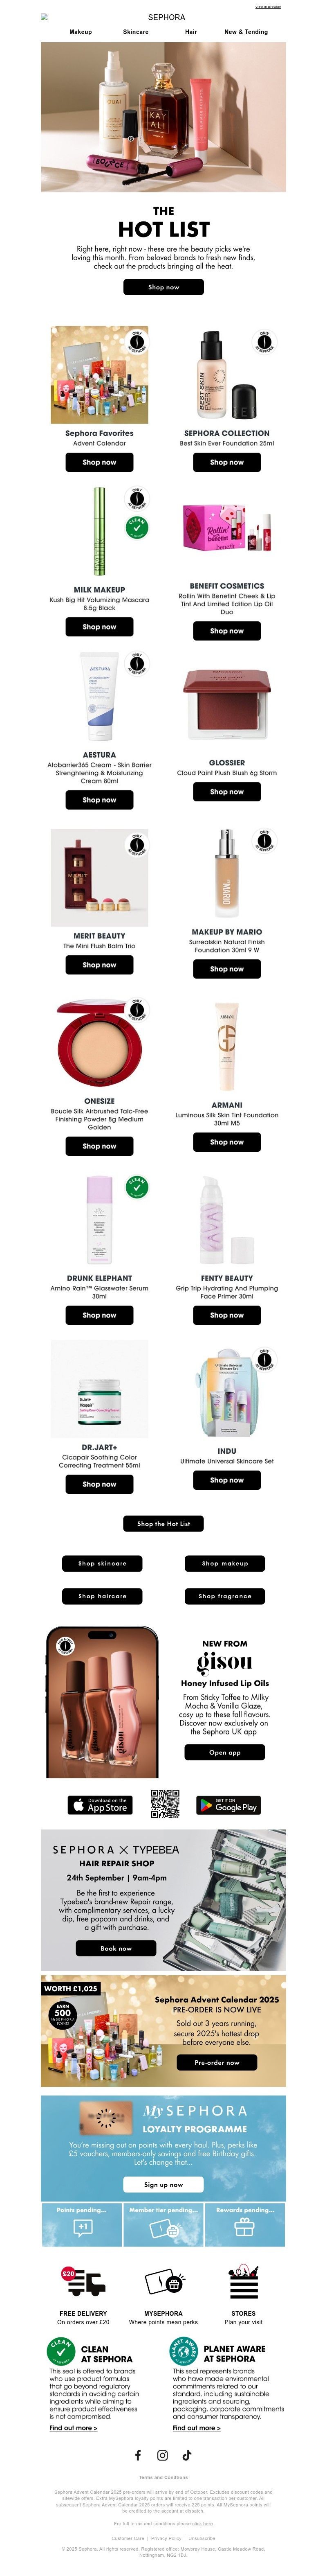Open Sephora's Facebook page icon

(x=138, y=2455)
